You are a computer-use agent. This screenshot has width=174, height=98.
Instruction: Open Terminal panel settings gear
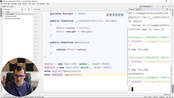pyautogui.click(x=167, y=10)
